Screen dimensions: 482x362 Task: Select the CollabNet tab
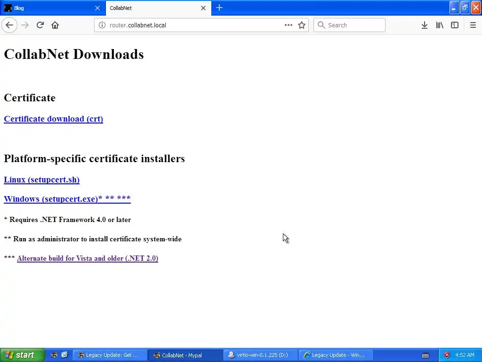point(159,8)
